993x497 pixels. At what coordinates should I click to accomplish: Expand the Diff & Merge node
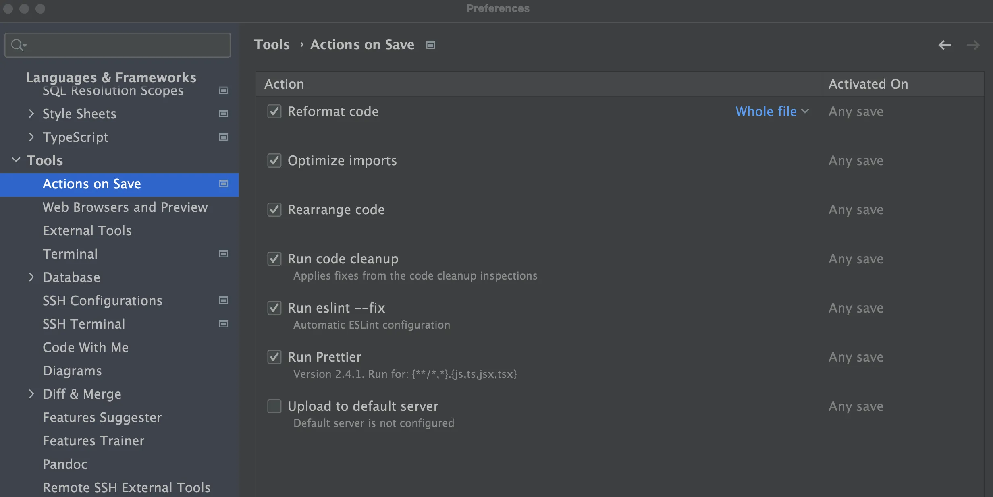31,394
